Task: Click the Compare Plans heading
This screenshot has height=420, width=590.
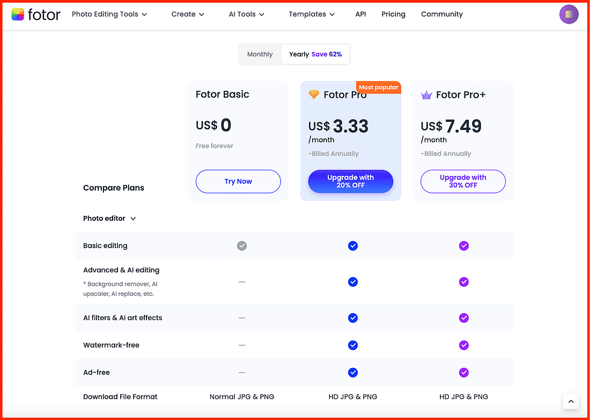Action: coord(114,187)
